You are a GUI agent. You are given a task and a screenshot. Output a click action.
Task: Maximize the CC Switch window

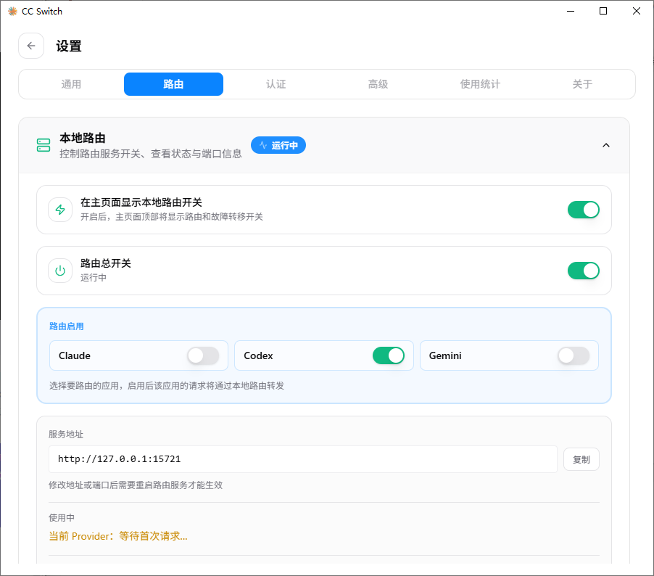click(x=603, y=12)
